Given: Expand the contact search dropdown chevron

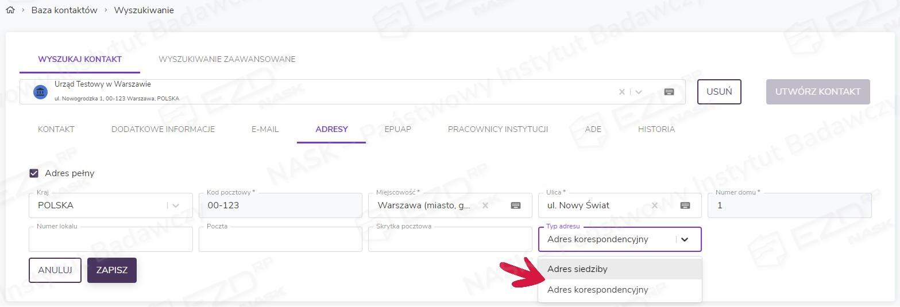Looking at the screenshot, I should click(x=639, y=92).
